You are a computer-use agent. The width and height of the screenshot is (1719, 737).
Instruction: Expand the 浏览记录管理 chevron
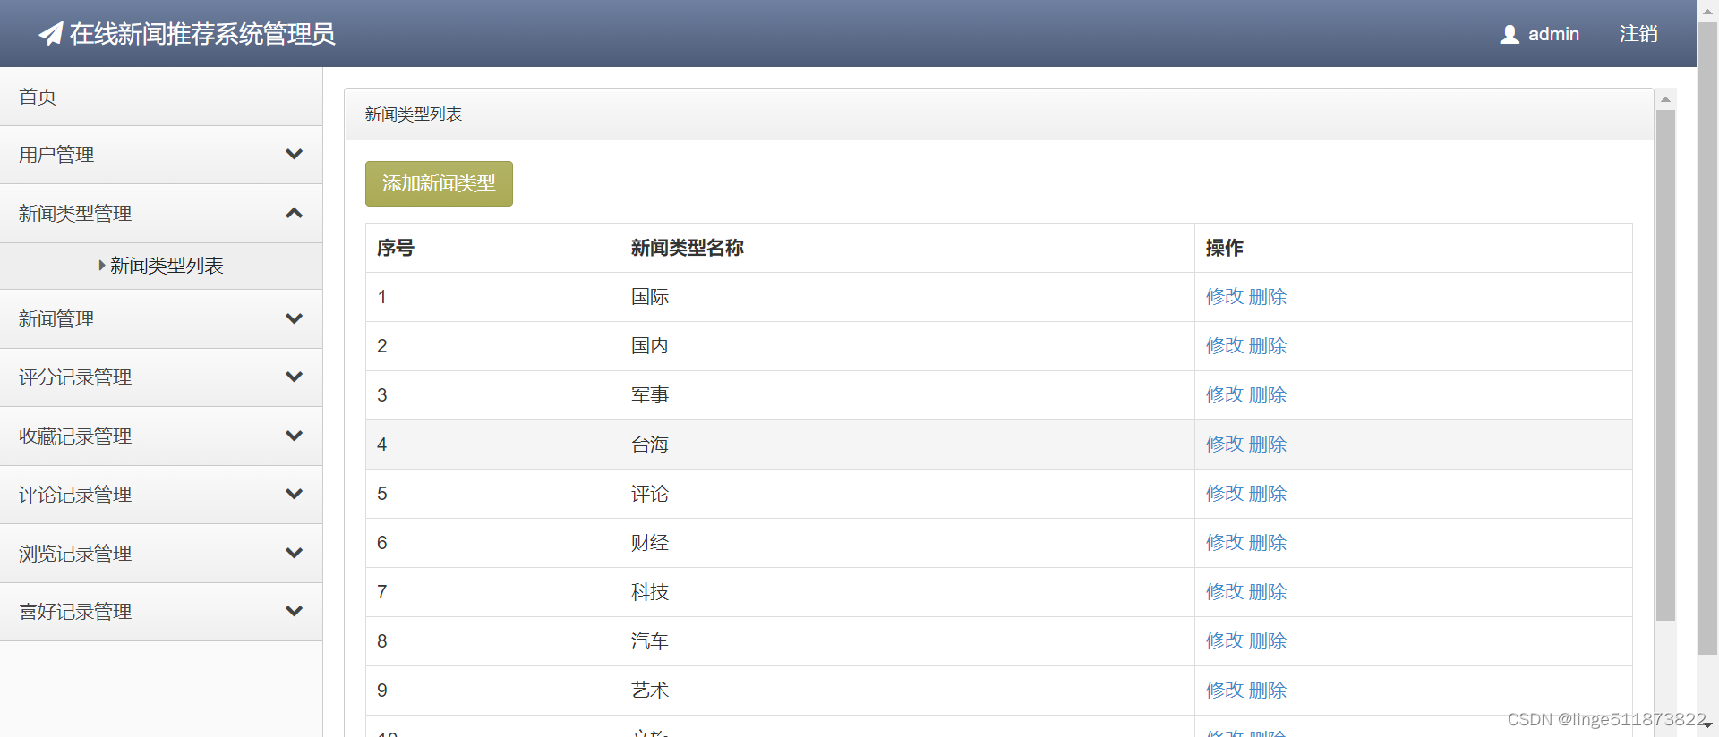(294, 553)
